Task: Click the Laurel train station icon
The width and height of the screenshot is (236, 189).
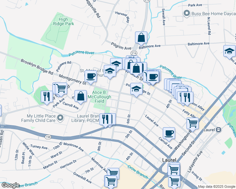Action: 218,130
